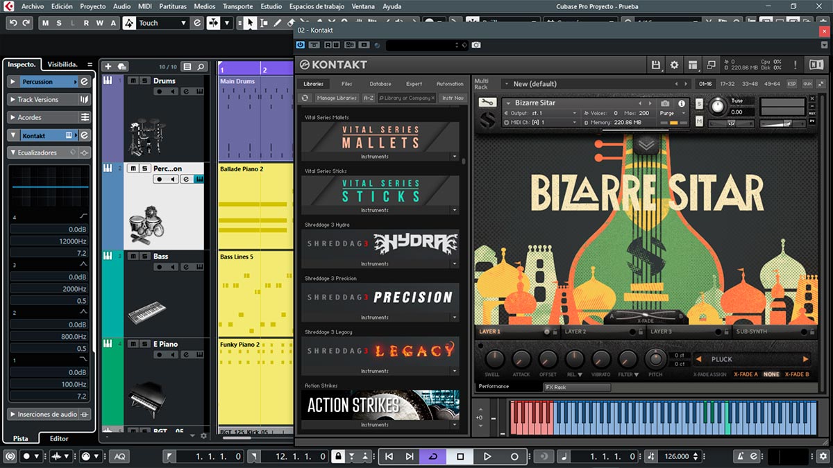This screenshot has height=468, width=833.
Task: Select the Object Selection arrow tool
Action: pos(250,23)
